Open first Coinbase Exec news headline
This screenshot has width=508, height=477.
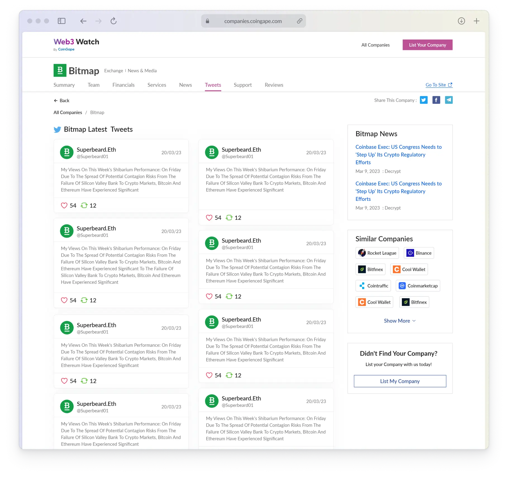tap(398, 155)
